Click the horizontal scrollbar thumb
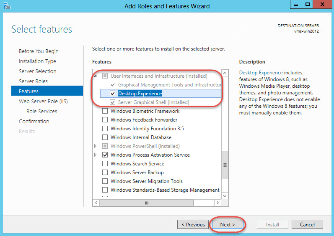334x236 pixels. point(147,203)
